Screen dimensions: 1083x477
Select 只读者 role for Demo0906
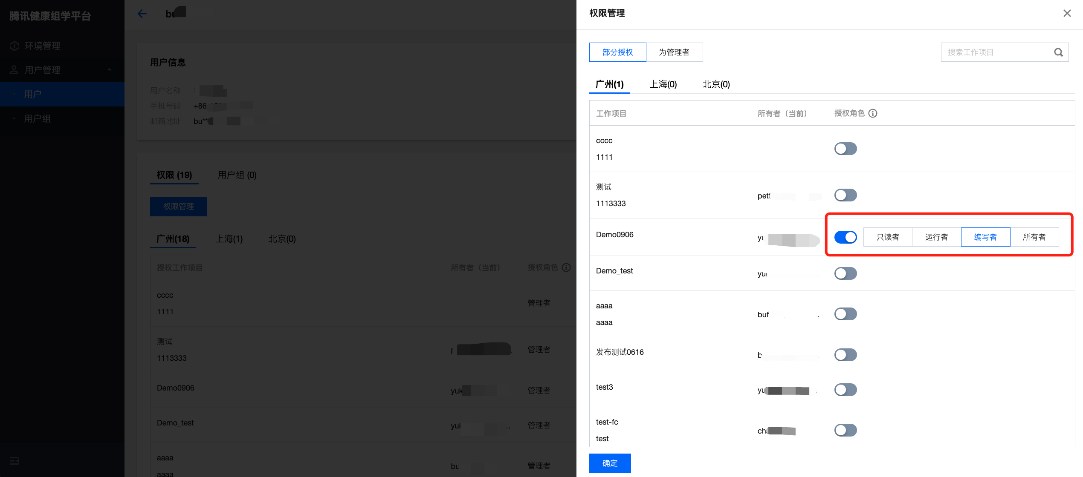click(x=888, y=237)
